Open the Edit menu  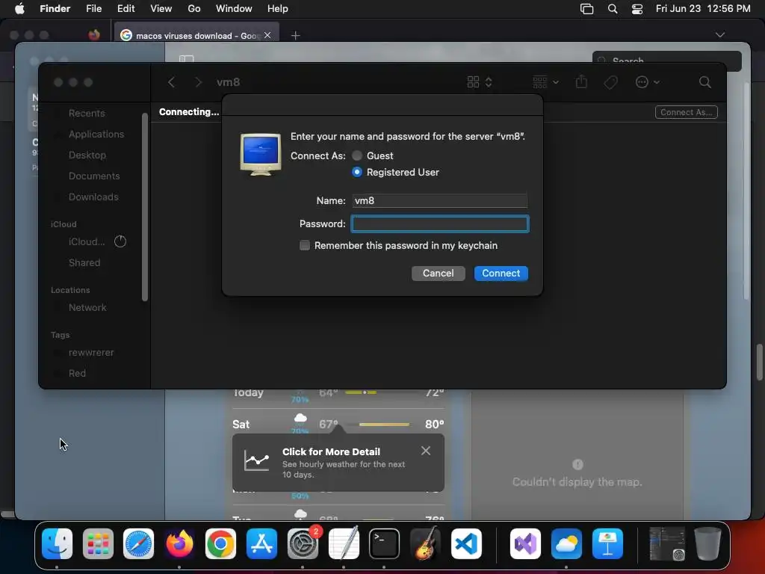(126, 9)
